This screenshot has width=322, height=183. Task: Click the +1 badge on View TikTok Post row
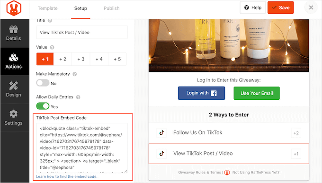point(296,154)
